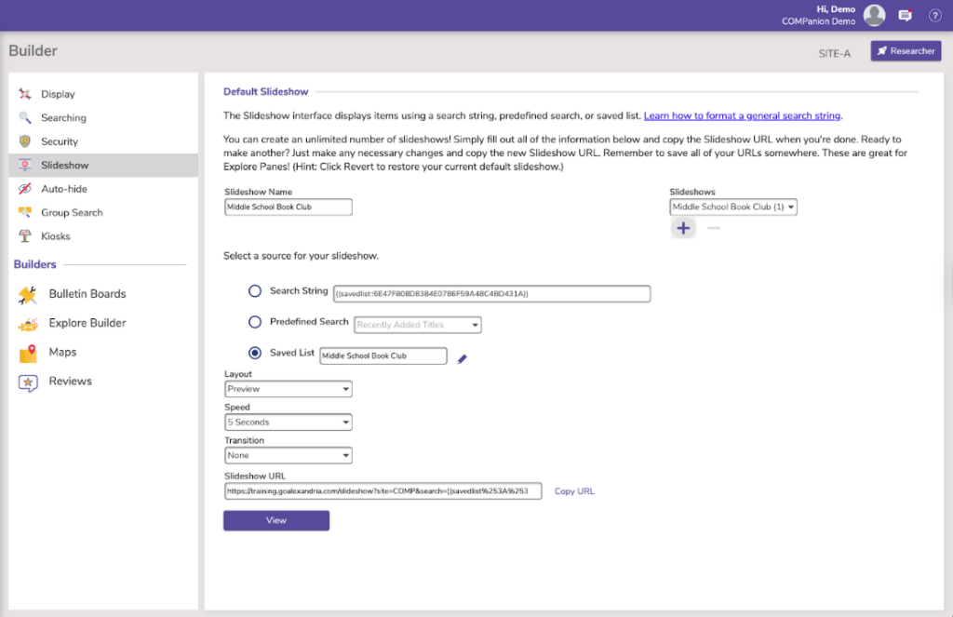Expand the Slideshows dropdown
Viewport: 953px width, 617px height.
coord(733,208)
